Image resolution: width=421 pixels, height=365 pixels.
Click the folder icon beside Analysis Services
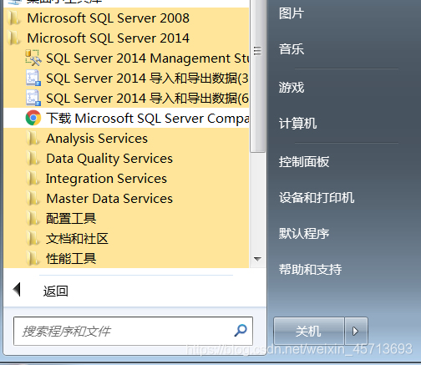(x=33, y=139)
